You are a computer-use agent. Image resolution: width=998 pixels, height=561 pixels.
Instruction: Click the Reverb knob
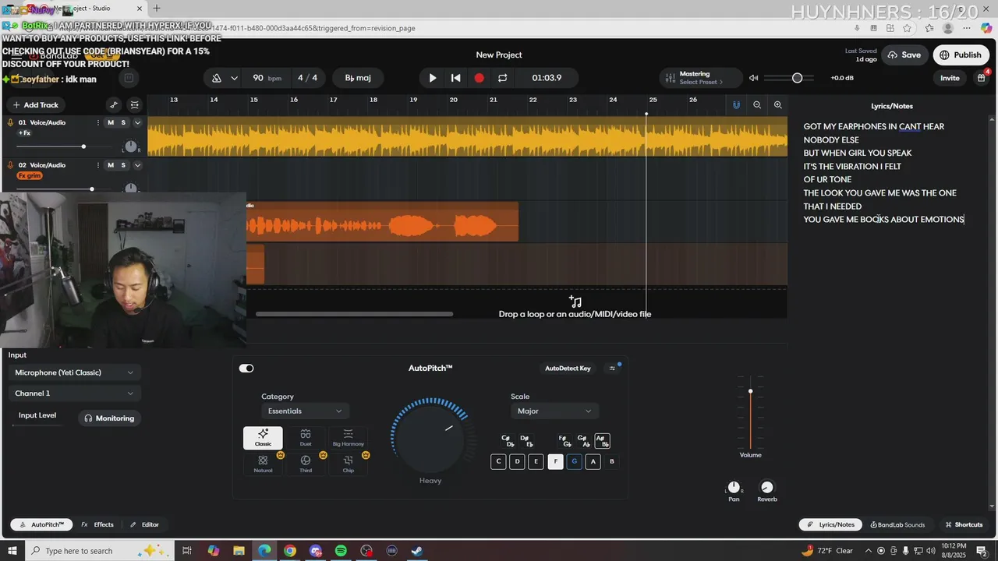click(767, 487)
